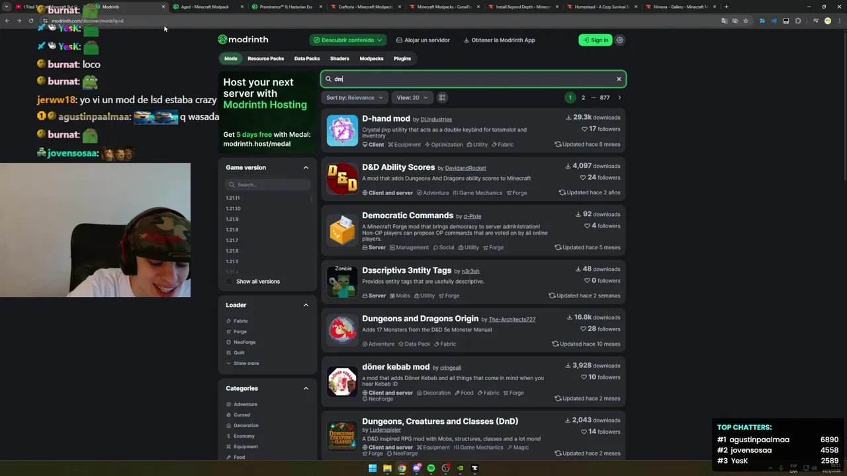Open Chrome from the taskbar
This screenshot has height=476, width=847.
tap(402, 468)
